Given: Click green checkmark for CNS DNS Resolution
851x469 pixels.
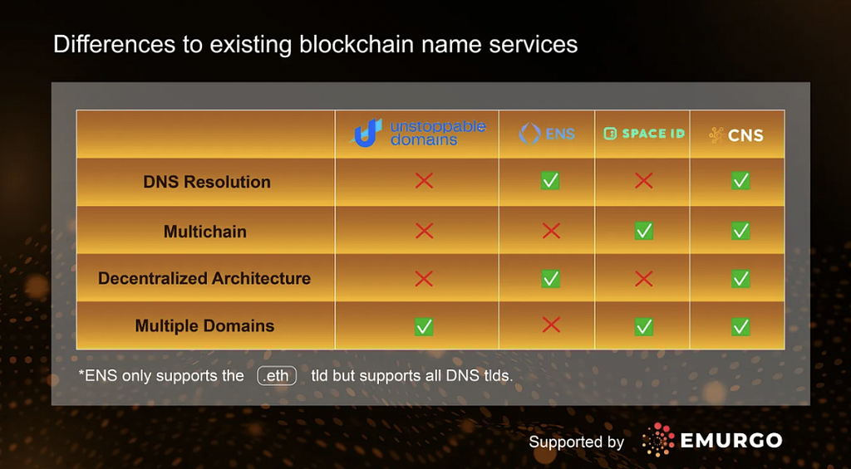Looking at the screenshot, I should [x=740, y=181].
